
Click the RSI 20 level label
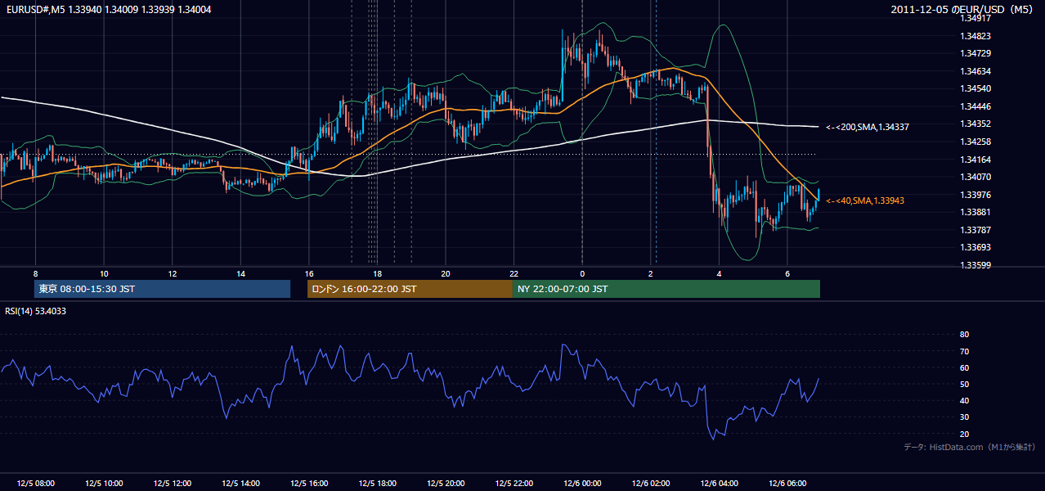(964, 434)
